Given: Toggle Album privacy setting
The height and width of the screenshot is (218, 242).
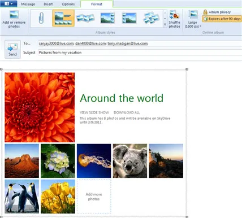Looking at the screenshot, I should point(217,12).
